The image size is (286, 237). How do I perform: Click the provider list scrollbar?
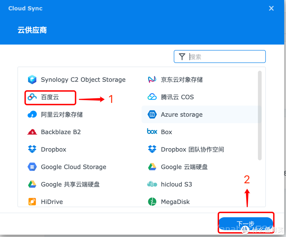260,116
